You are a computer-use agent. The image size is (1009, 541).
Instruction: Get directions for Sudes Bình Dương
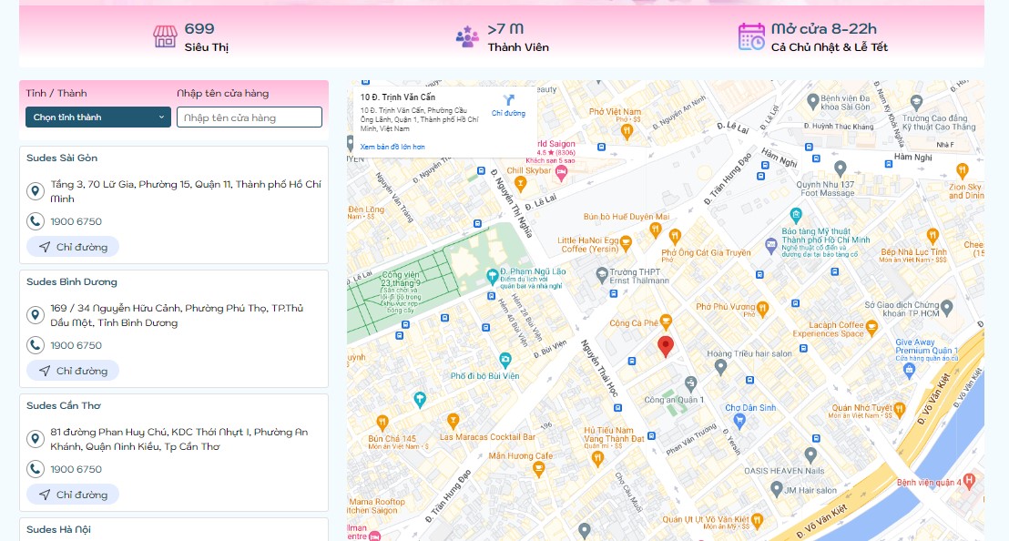pyautogui.click(x=73, y=371)
